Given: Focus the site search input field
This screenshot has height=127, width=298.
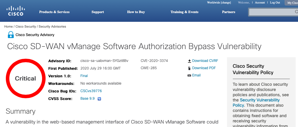Looking at the screenshot, I should (x=273, y=12).
